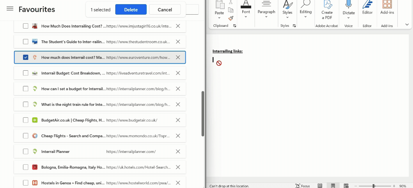Remove the Interrail Budget favourite with X

[x=178, y=73]
